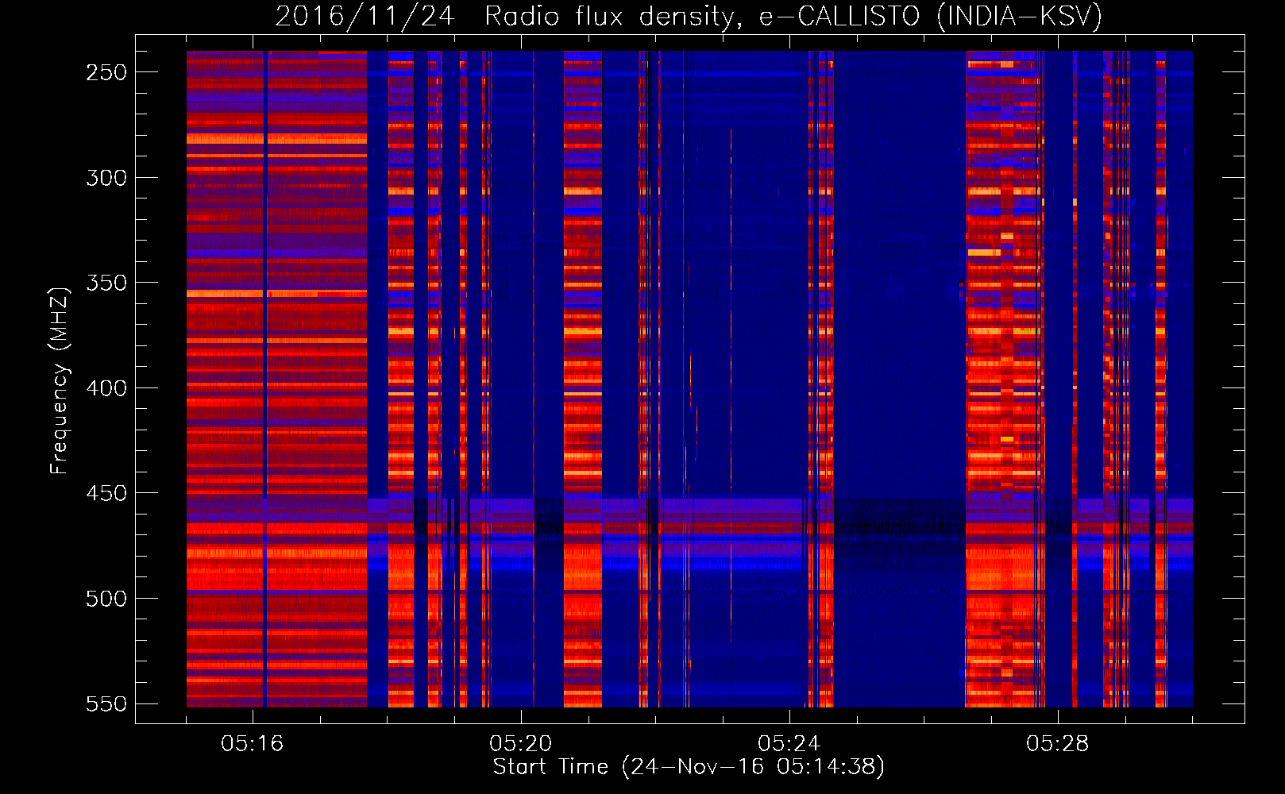1285x794 pixels.
Task: Click the 450 frequency tick label
Action: 106,493
